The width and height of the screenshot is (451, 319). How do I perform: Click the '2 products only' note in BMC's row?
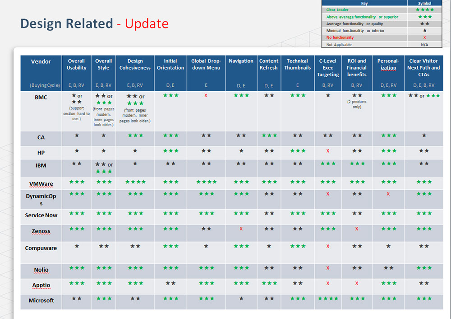coord(357,104)
